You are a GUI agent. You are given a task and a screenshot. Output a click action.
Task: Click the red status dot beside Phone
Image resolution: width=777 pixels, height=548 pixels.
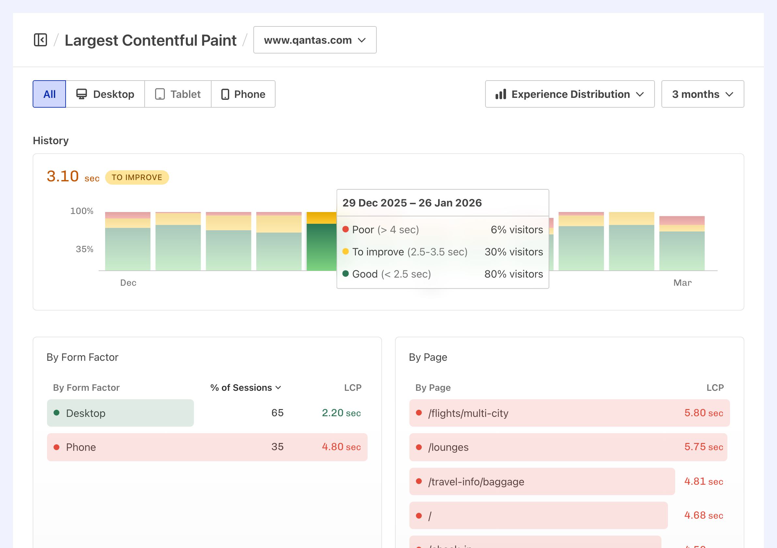tap(57, 447)
